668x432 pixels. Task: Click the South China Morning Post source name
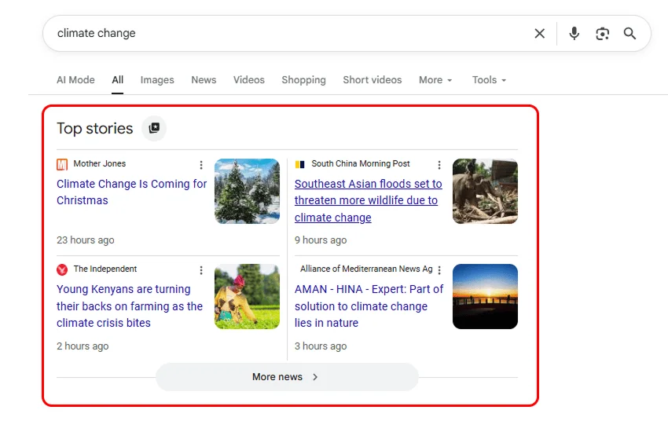(x=361, y=163)
